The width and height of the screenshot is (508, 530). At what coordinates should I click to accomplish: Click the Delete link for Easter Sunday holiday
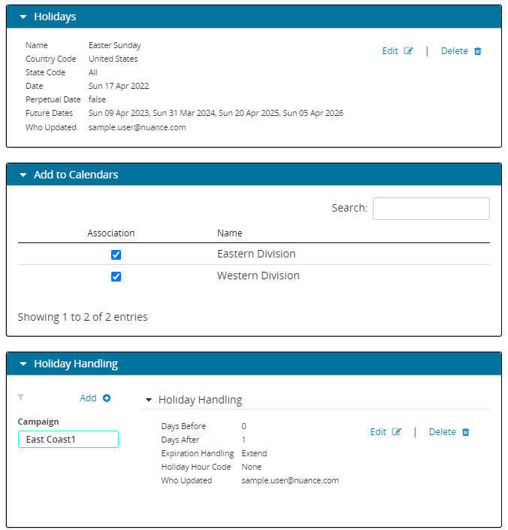[x=454, y=51]
